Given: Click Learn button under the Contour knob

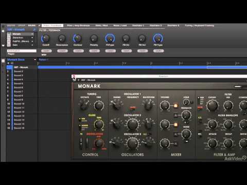Looking at the screenshot, I should click(x=78, y=51).
